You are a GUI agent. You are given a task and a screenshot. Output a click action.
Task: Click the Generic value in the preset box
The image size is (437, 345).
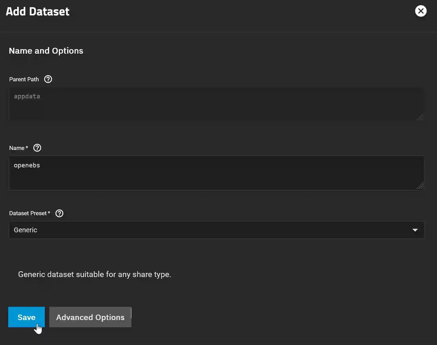25,230
